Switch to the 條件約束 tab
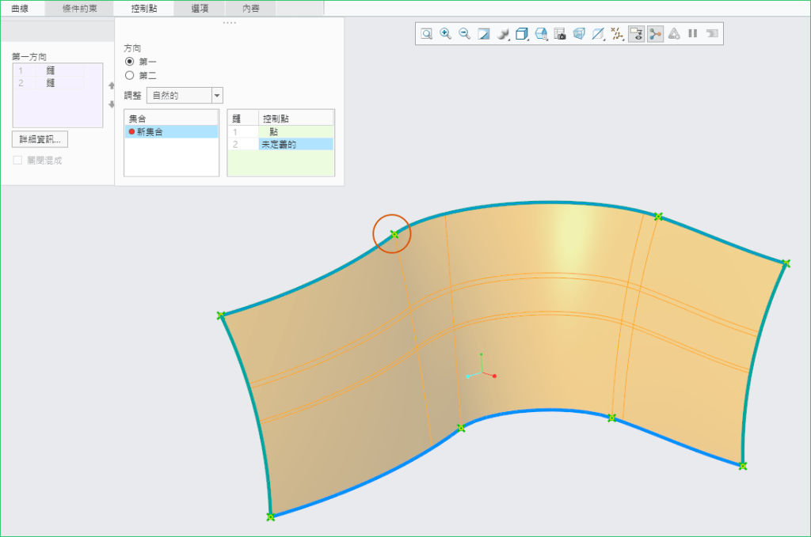This screenshot has width=811, height=537. 78,9
